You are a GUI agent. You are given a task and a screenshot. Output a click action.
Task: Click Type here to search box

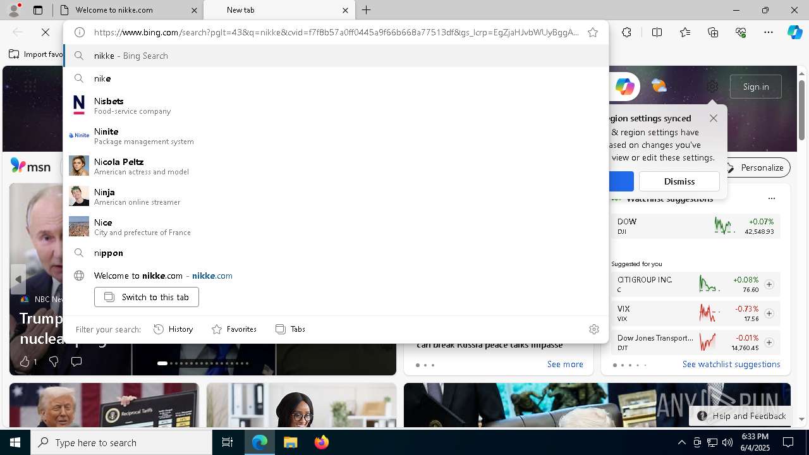pos(121,442)
